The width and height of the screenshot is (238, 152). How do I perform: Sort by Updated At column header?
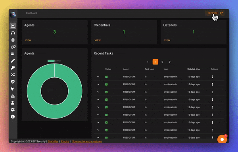[x=194, y=69]
